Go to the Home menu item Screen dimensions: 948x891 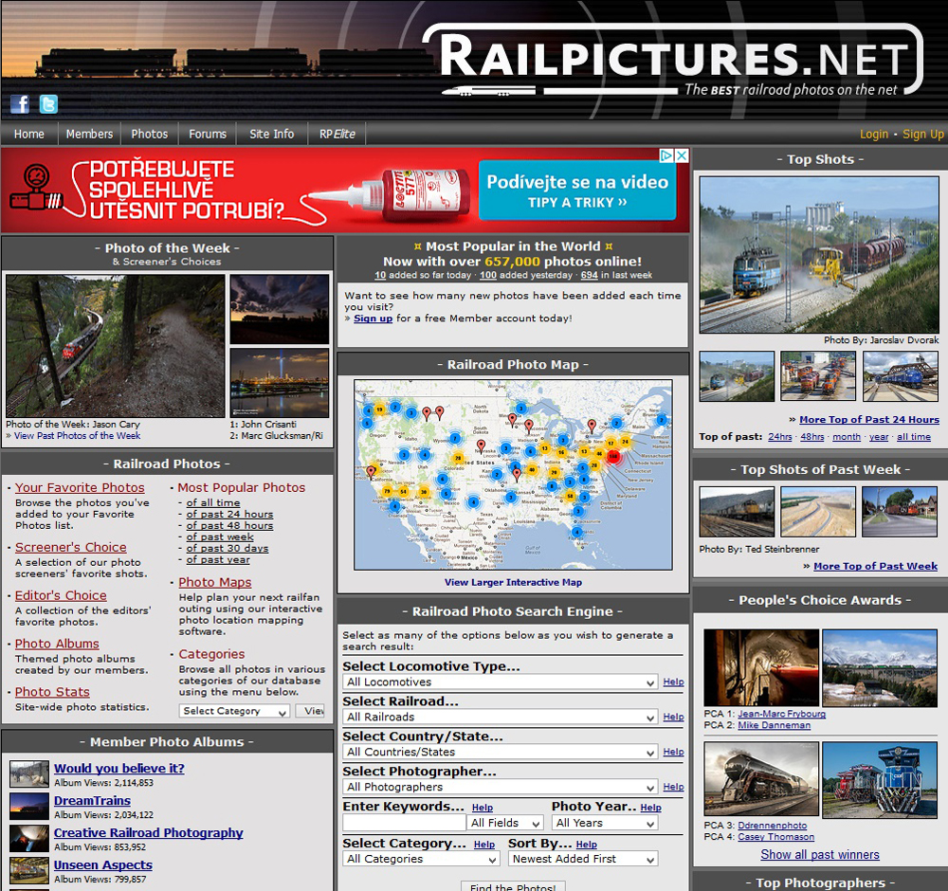tap(29, 134)
